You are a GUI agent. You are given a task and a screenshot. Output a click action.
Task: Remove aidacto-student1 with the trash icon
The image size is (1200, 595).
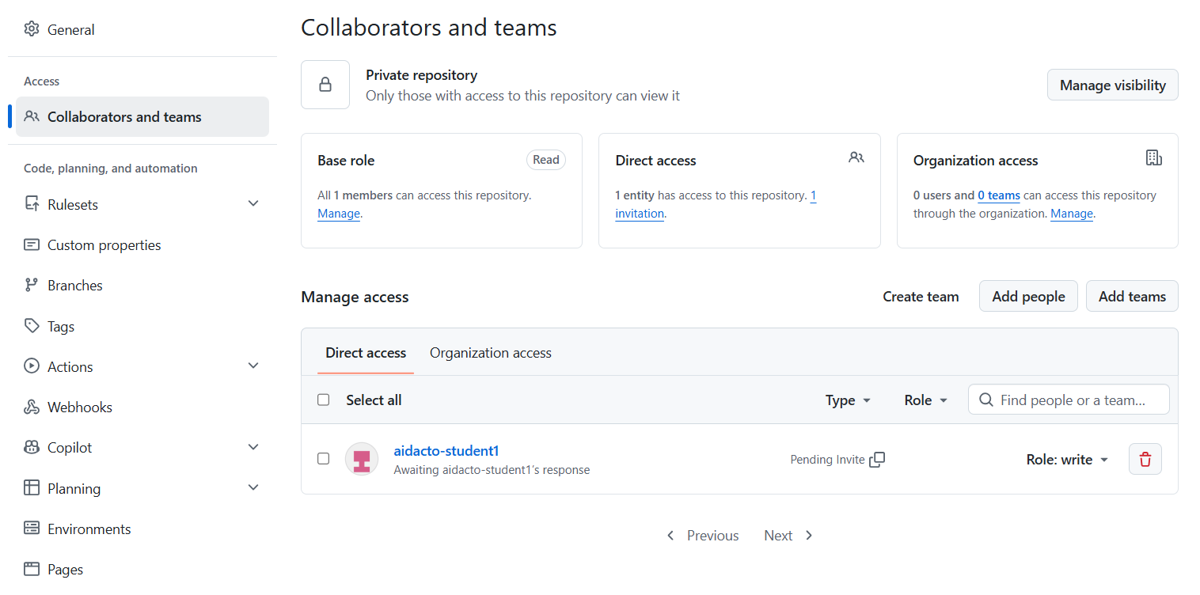pos(1145,459)
